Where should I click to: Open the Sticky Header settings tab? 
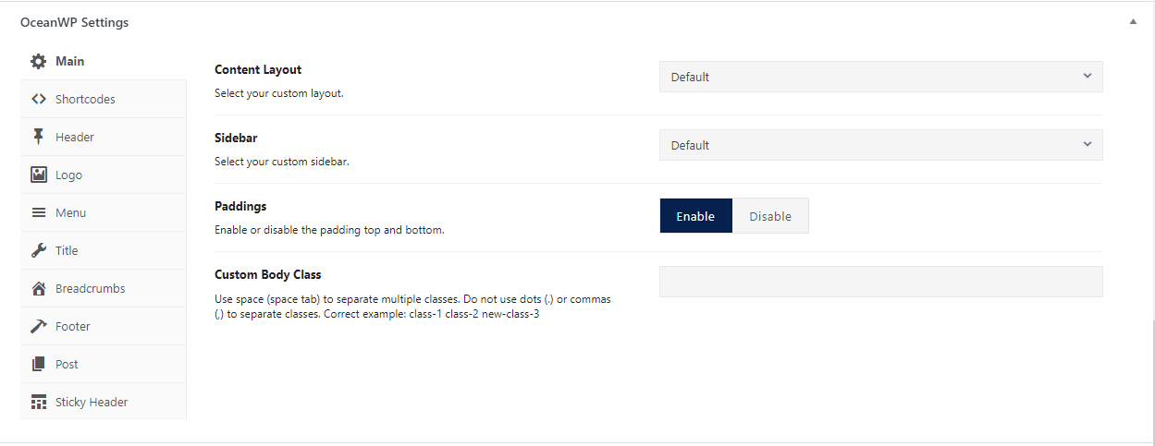[x=104, y=402]
